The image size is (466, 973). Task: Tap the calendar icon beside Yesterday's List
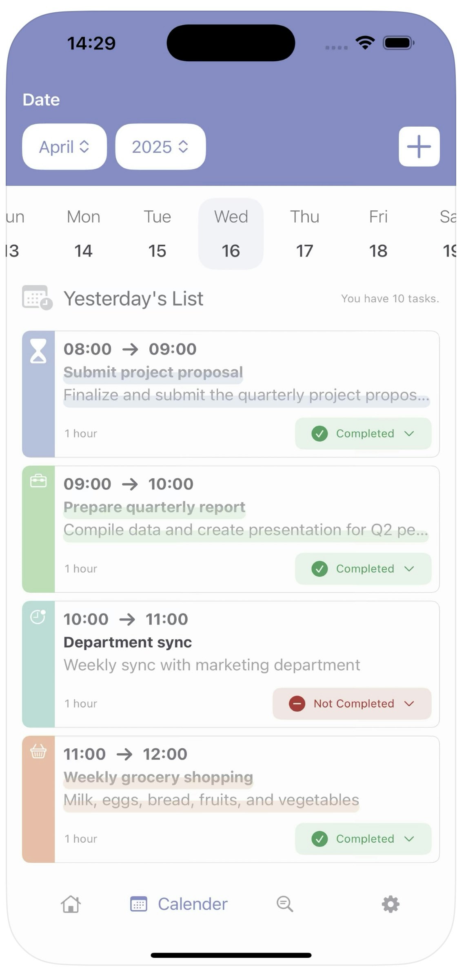[x=37, y=297]
